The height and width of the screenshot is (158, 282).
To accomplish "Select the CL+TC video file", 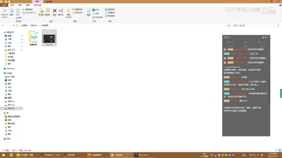I will [x=49, y=38].
